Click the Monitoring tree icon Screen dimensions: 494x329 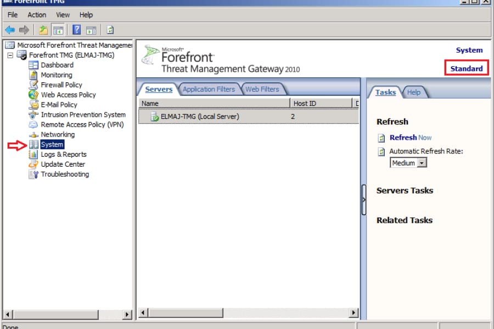pyautogui.click(x=33, y=75)
